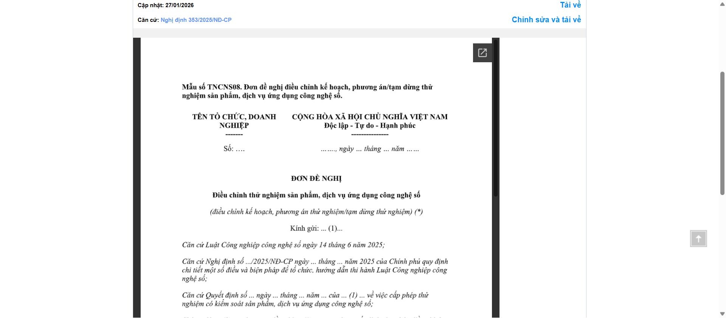Click 'TÊN TỔ CHỨC, DOANH NGHIỆP' header
Viewport: 726px width, 318px height.
click(x=234, y=121)
